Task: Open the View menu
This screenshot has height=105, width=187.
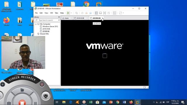Action: [x=46, y=13]
